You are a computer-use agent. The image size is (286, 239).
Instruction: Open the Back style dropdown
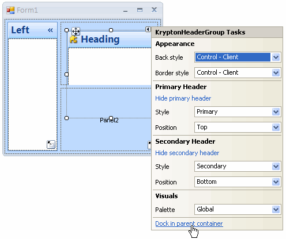[x=276, y=57]
